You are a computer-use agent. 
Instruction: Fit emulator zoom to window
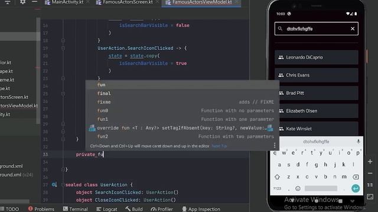(370, 197)
